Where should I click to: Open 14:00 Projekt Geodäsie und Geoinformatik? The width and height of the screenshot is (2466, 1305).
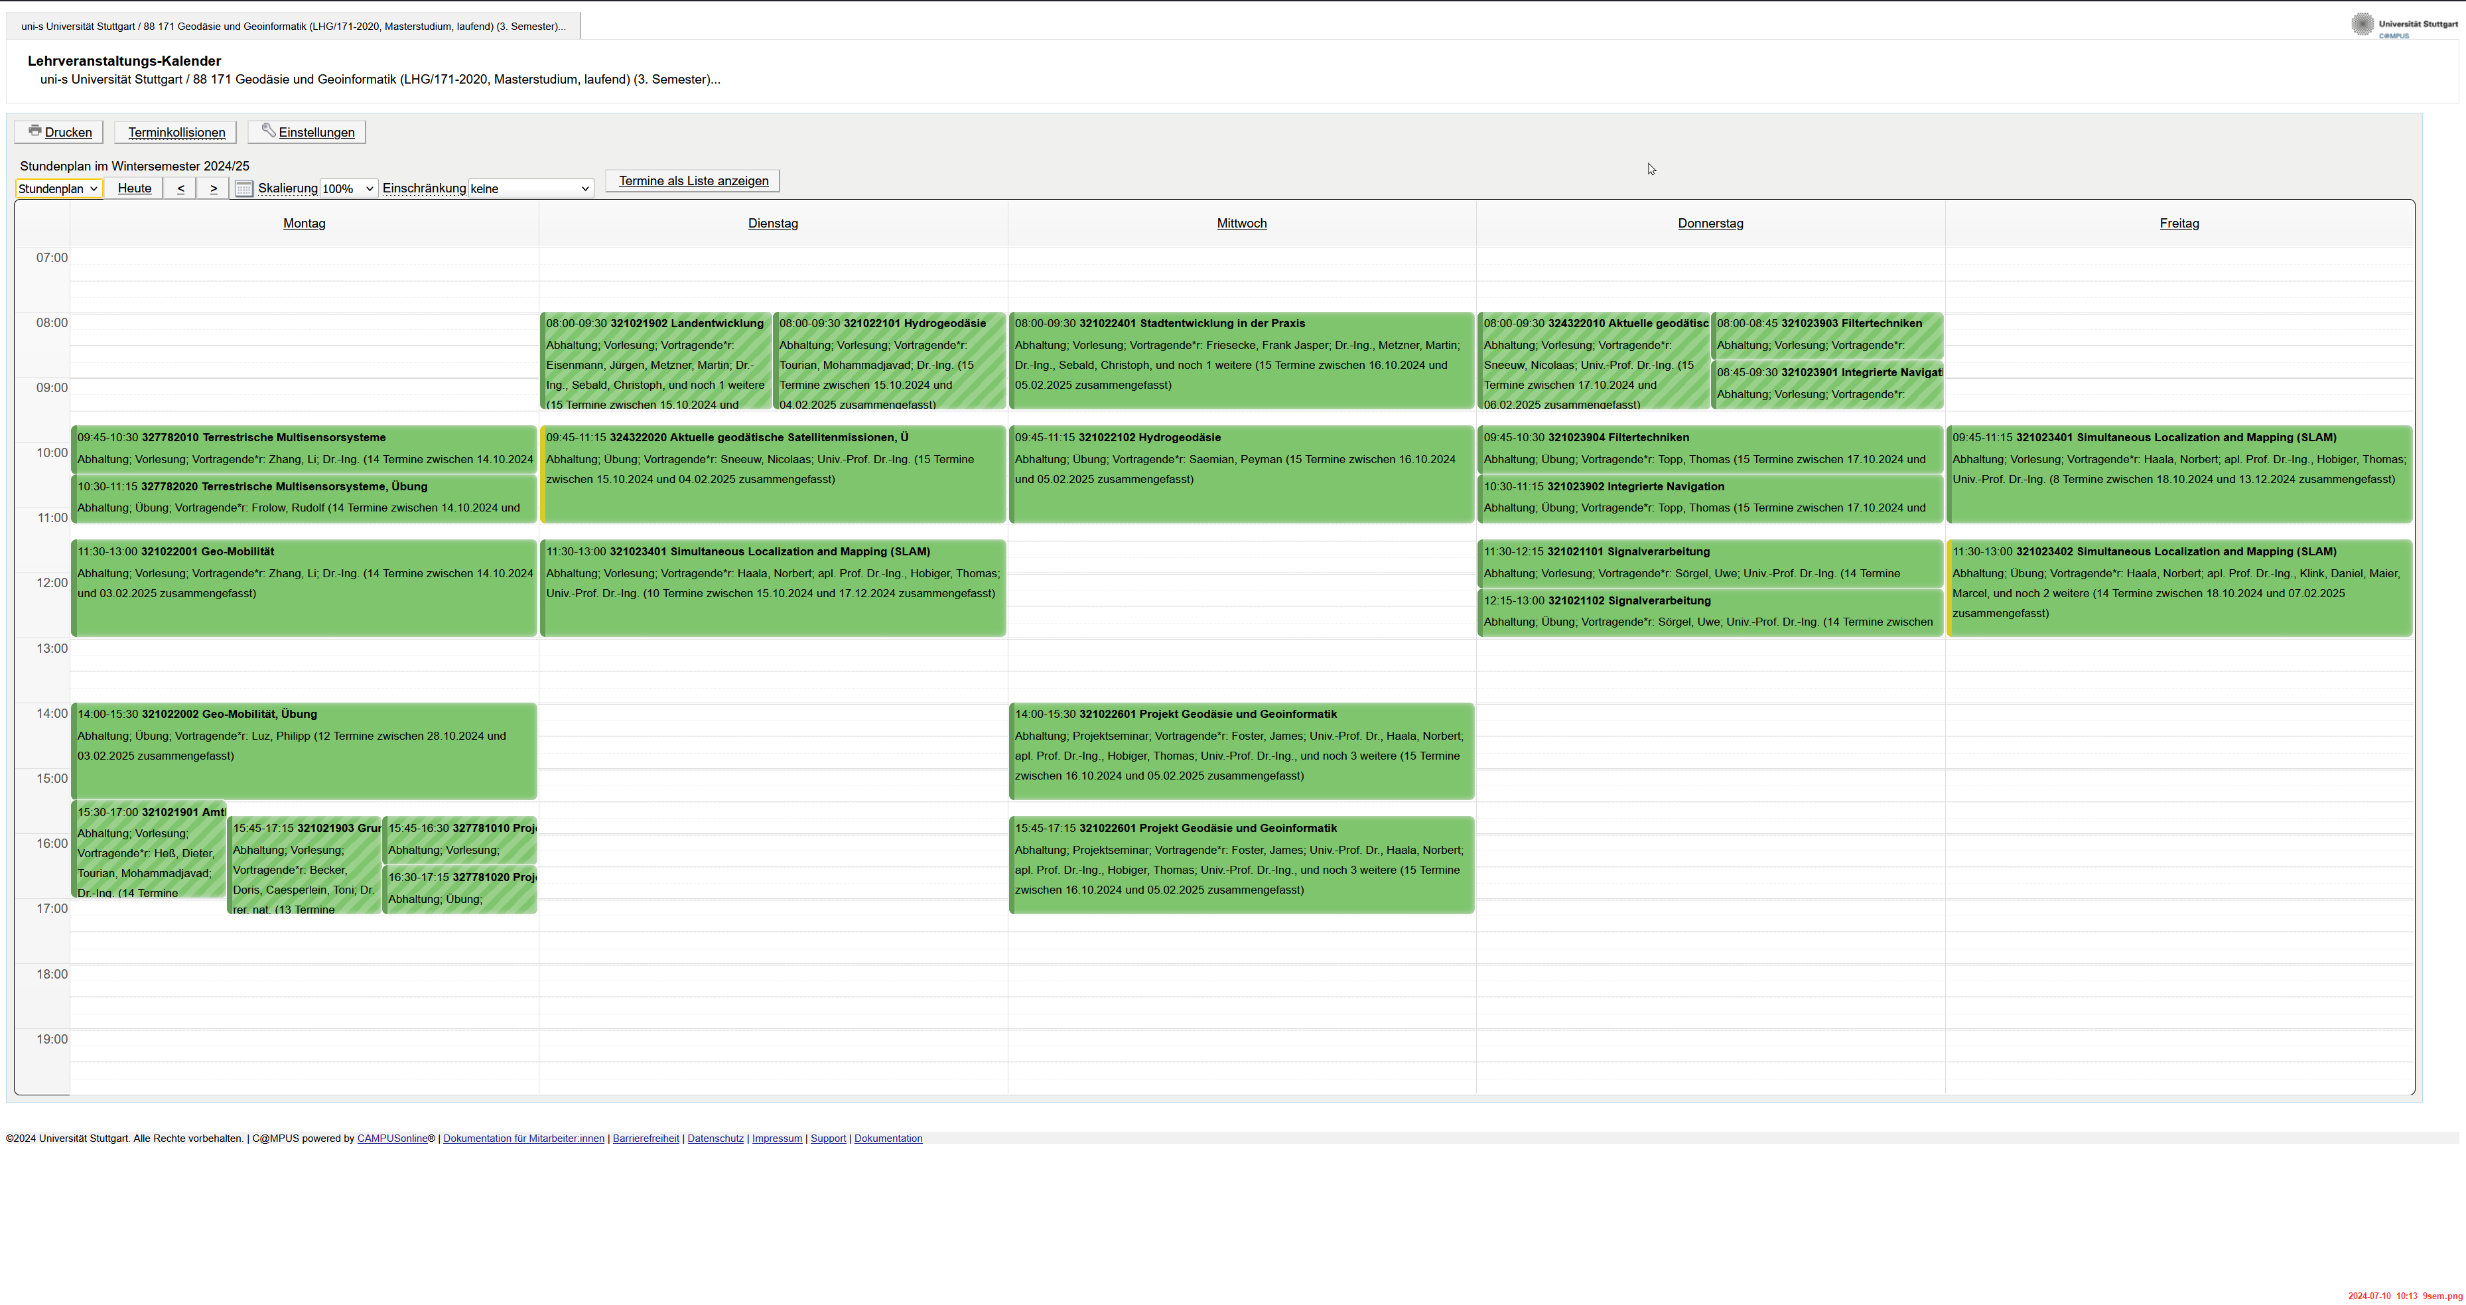pos(1241,750)
